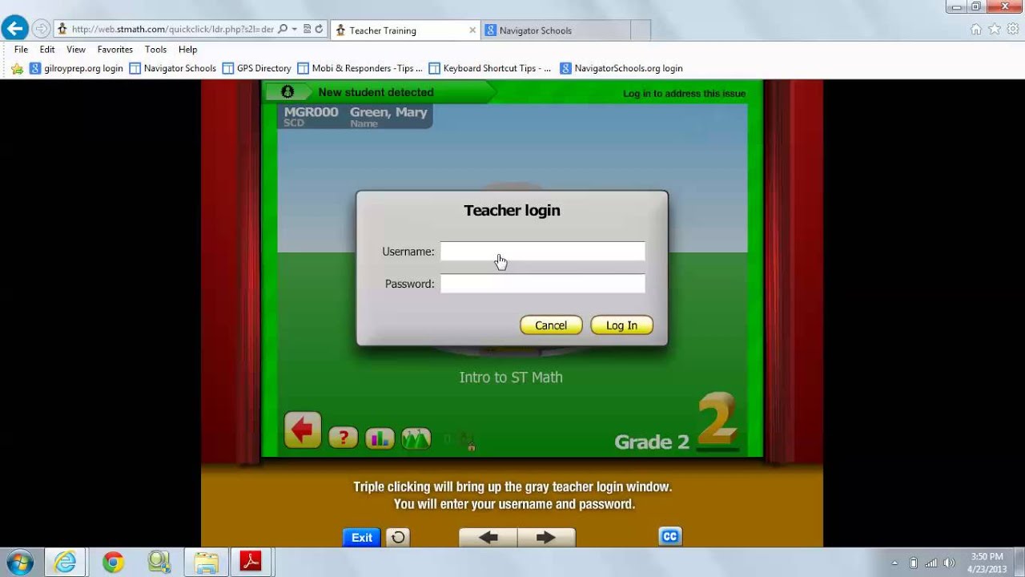Image resolution: width=1025 pixels, height=577 pixels.
Task: Open Google Chrome from taskbar
Action: 113,562
